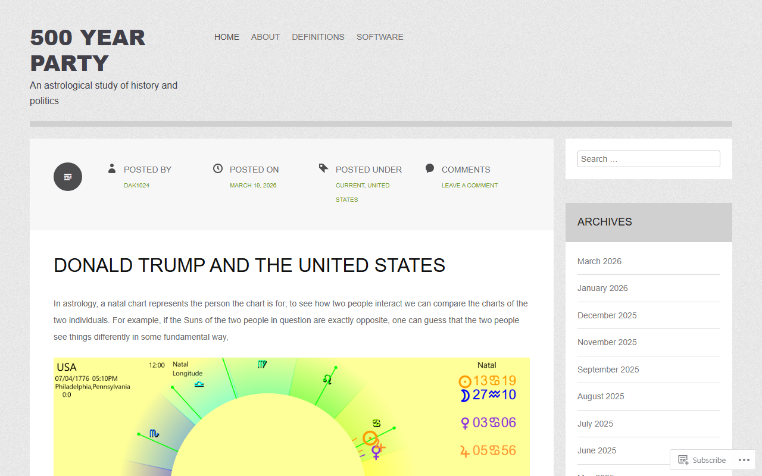
Task: Click the author person icon
Action: pyautogui.click(x=112, y=169)
